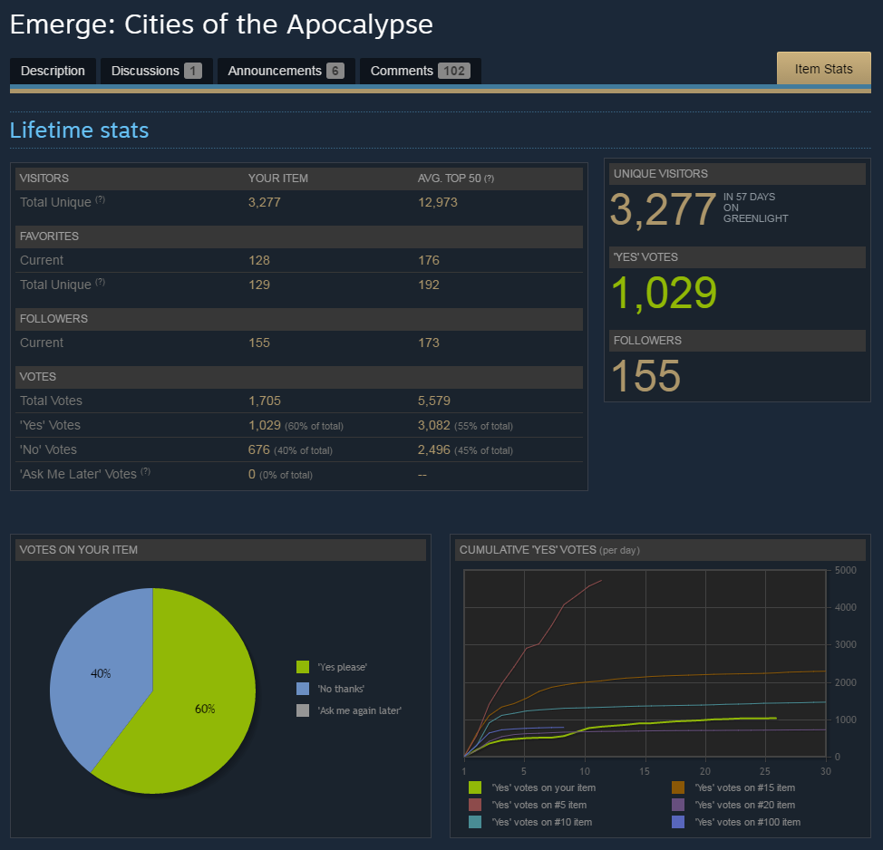883x850 pixels.
Task: Switch to the Discussions tab
Action: pos(157,71)
